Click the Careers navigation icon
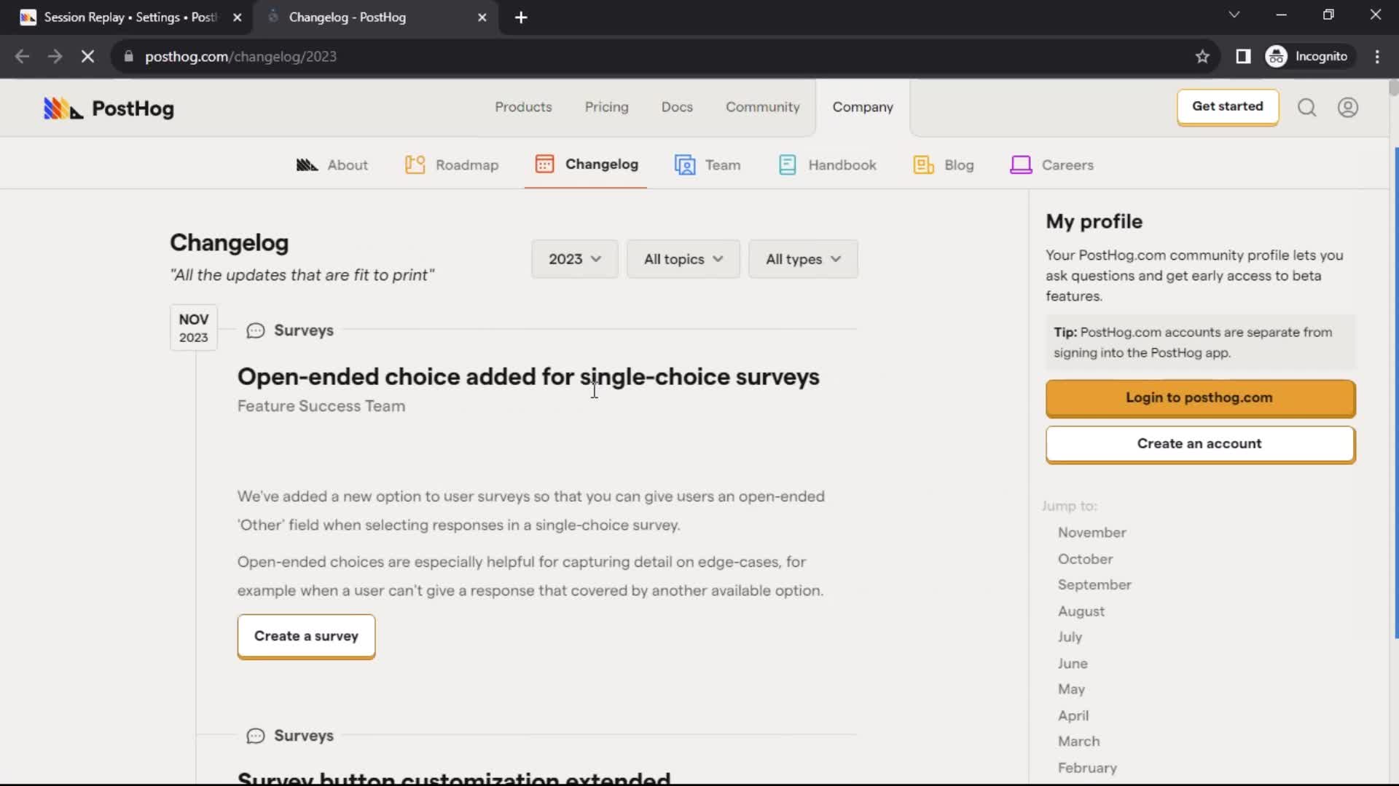Viewport: 1399px width, 786px height. pos(1020,165)
